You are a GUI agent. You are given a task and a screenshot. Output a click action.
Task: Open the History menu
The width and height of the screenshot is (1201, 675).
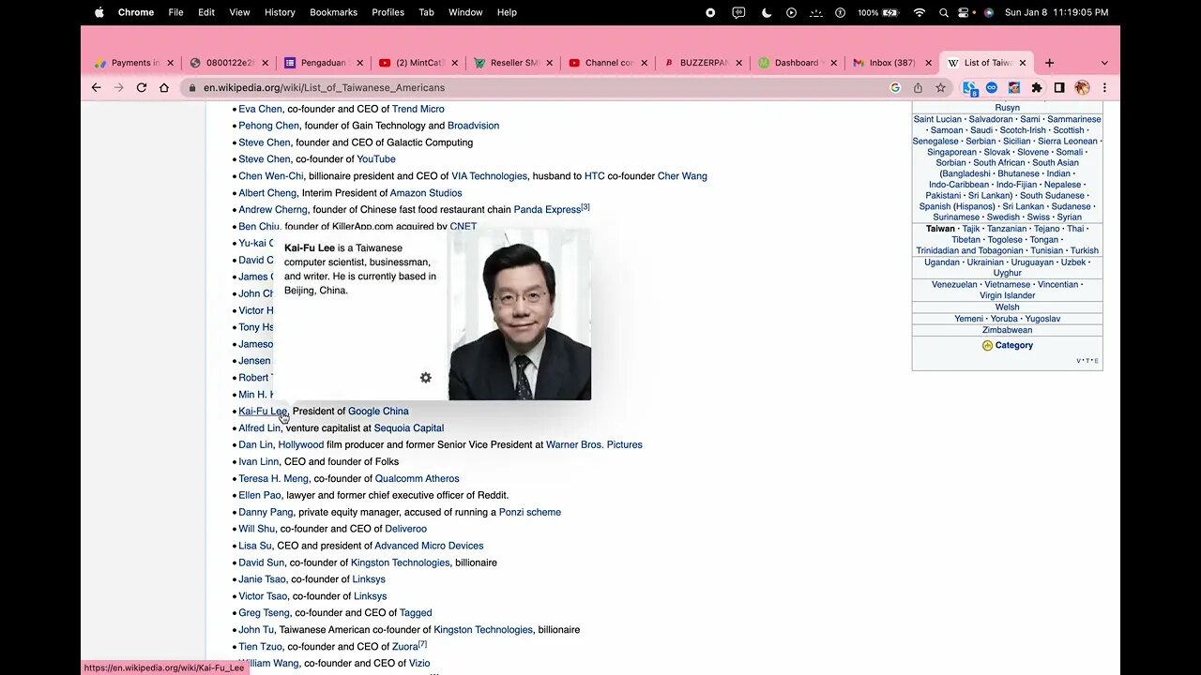coord(280,12)
